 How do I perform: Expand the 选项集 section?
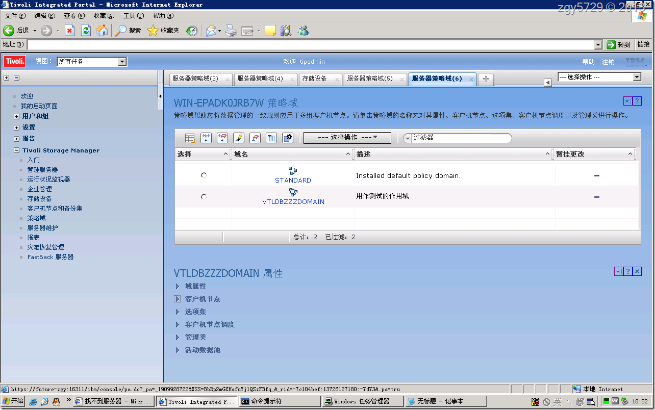tap(178, 312)
